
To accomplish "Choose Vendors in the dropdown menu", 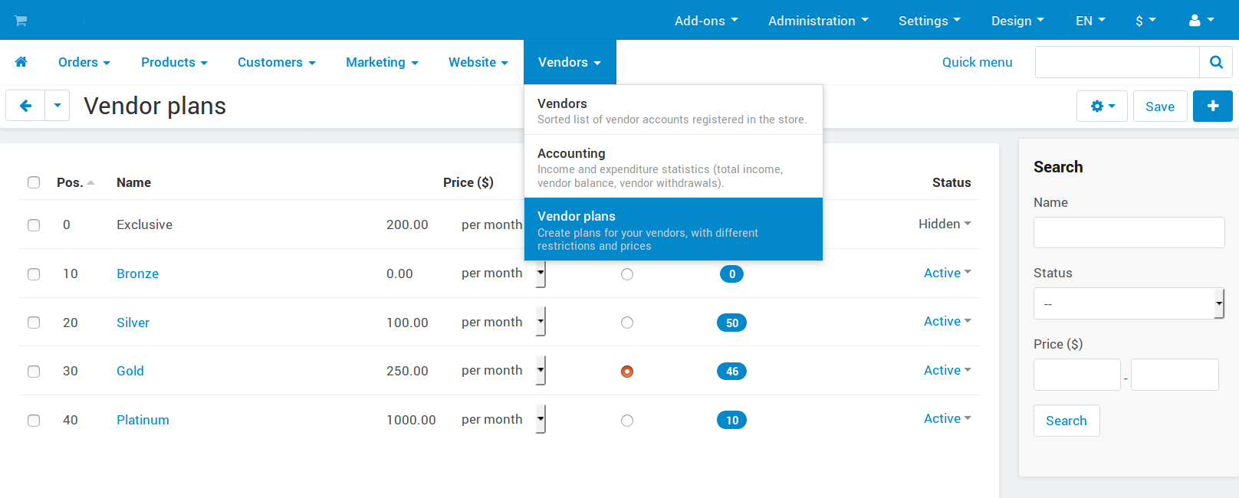I will (673, 110).
